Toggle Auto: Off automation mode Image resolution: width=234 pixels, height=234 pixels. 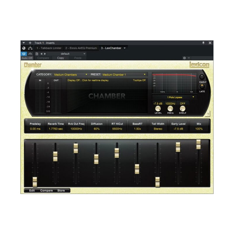(27, 58)
